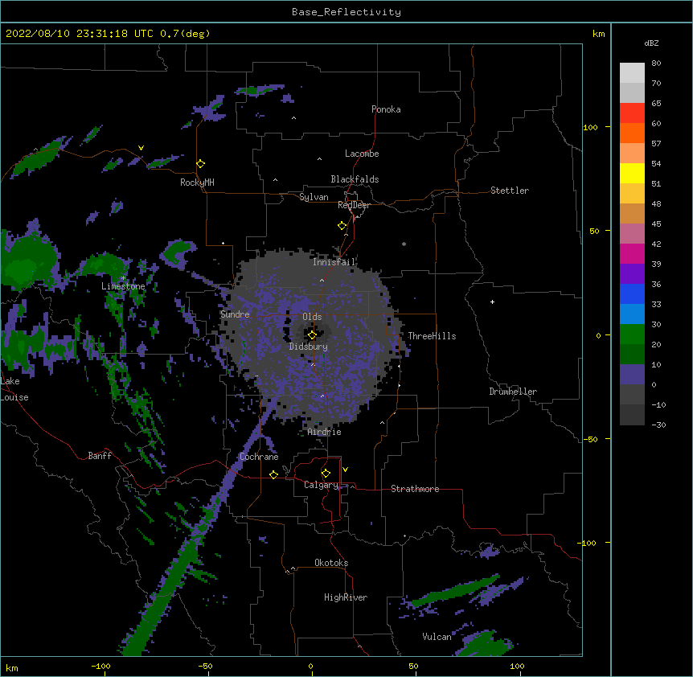Click the white plus marker north of Drumheller

click(492, 302)
